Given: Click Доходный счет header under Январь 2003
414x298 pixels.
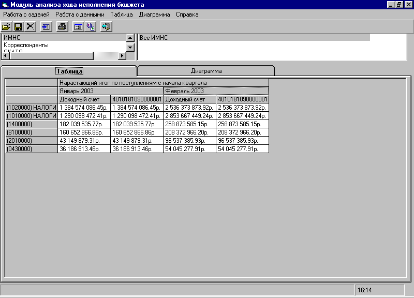Looking at the screenshot, I should [x=84, y=99].
